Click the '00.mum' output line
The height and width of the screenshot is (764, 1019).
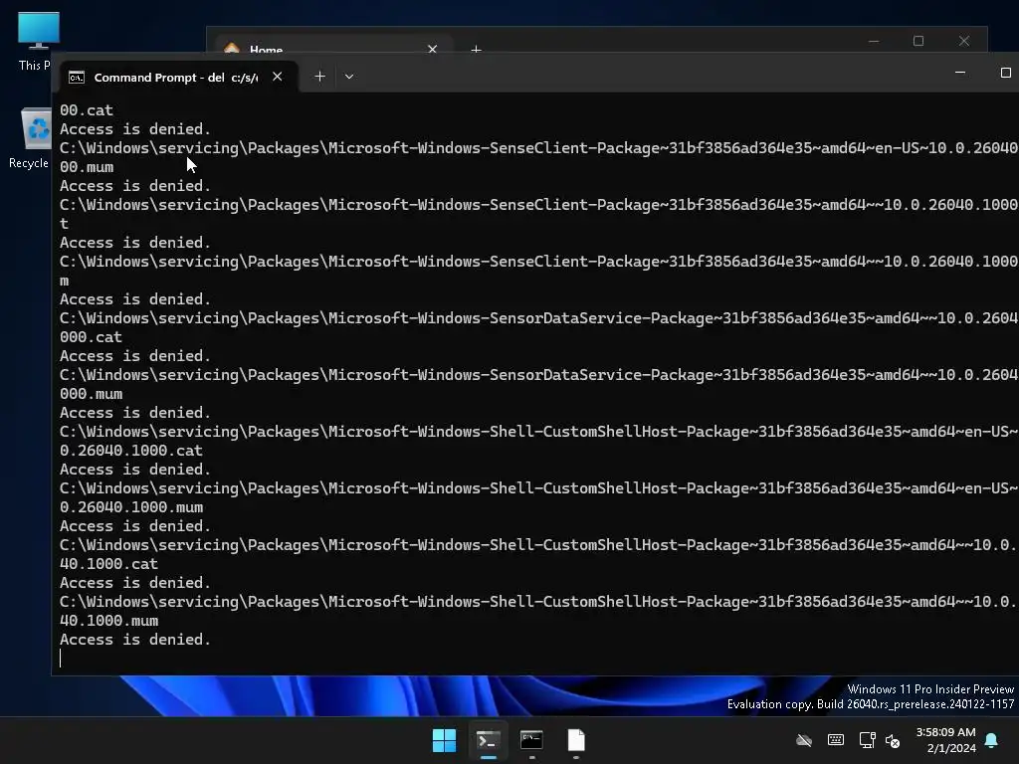[x=87, y=167]
